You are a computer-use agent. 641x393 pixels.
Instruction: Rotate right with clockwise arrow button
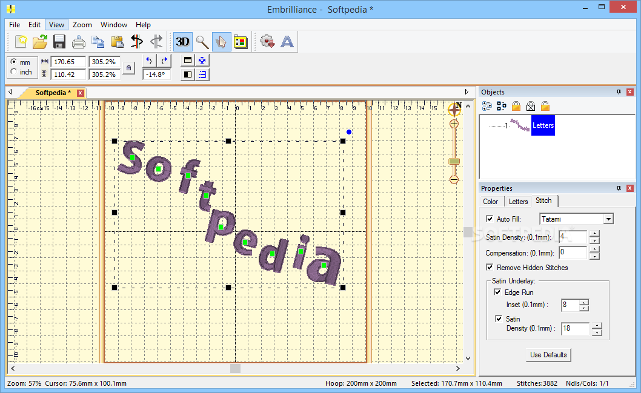click(164, 61)
